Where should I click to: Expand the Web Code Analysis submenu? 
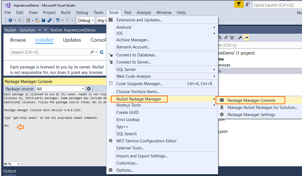coord(214,76)
